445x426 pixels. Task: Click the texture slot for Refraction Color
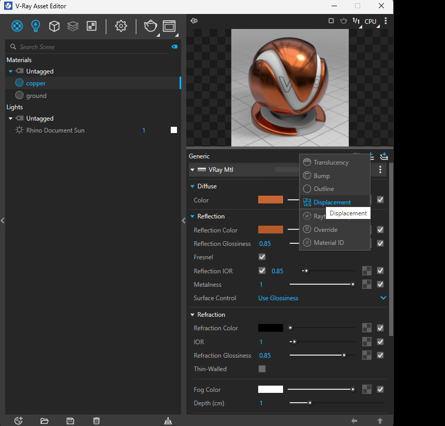pyautogui.click(x=367, y=328)
